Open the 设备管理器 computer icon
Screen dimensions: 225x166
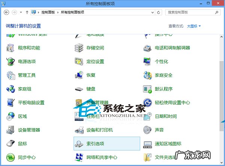tap(10, 130)
